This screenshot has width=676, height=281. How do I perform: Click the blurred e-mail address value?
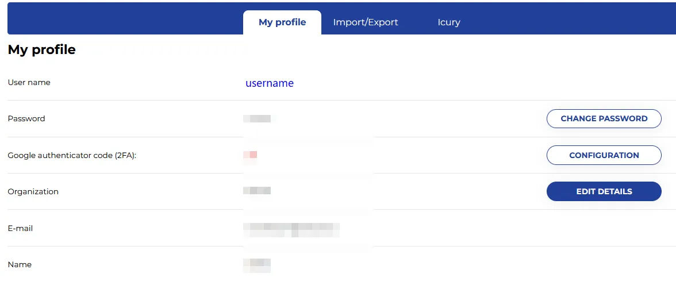(291, 229)
